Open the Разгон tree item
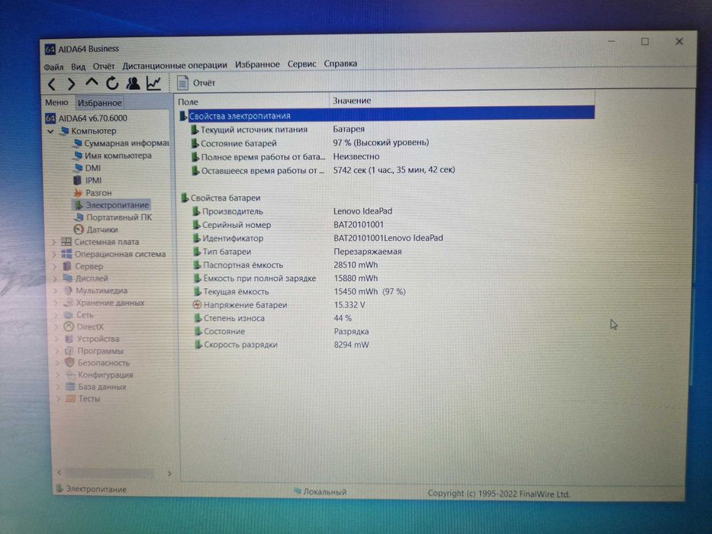Screen dimensions: 712x534 click(98, 192)
